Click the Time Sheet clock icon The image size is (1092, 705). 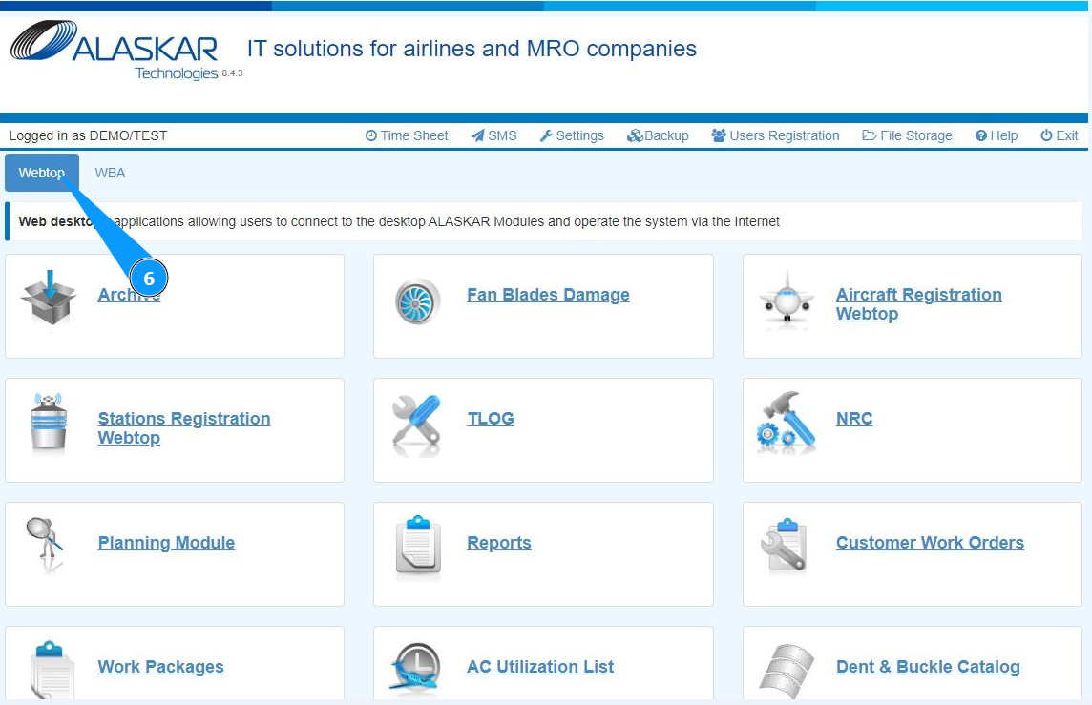tap(371, 135)
